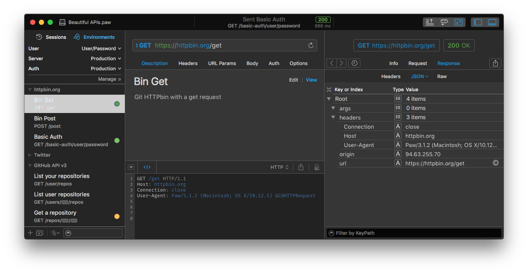Select the code view icon
The image size is (528, 274).
147,167
